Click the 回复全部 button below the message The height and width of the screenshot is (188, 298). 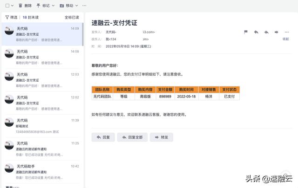point(132,137)
